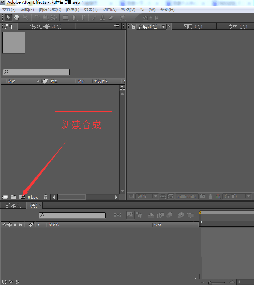The width and height of the screenshot is (254, 285).
Task: Select the Eraser tool
Action: (111, 18)
